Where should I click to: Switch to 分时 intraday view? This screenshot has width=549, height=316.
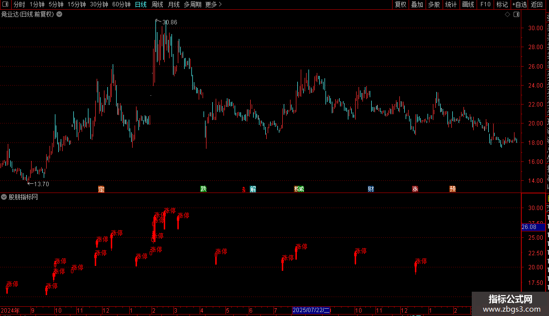point(19,4)
